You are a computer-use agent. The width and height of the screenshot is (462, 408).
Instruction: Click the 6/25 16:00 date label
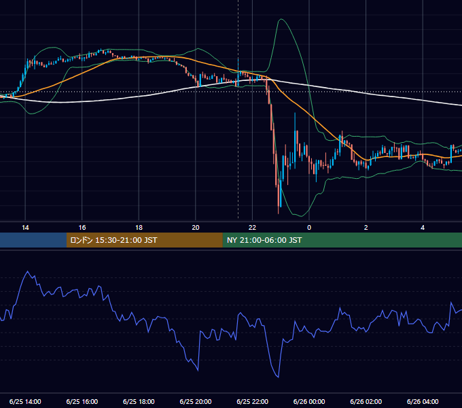pyautogui.click(x=82, y=401)
